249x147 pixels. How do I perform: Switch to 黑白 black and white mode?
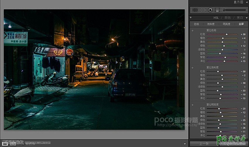(240, 18)
